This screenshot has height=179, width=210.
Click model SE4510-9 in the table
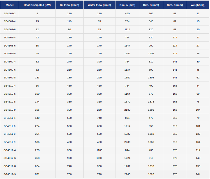click(x=10, y=110)
